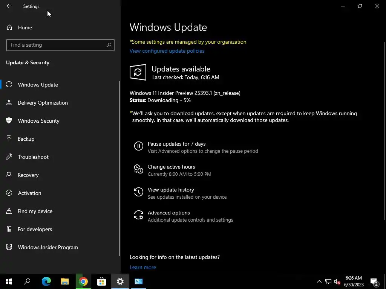The height and width of the screenshot is (289, 386).
Task: Click the Status: Downloading - 5% text
Action: pos(160,100)
